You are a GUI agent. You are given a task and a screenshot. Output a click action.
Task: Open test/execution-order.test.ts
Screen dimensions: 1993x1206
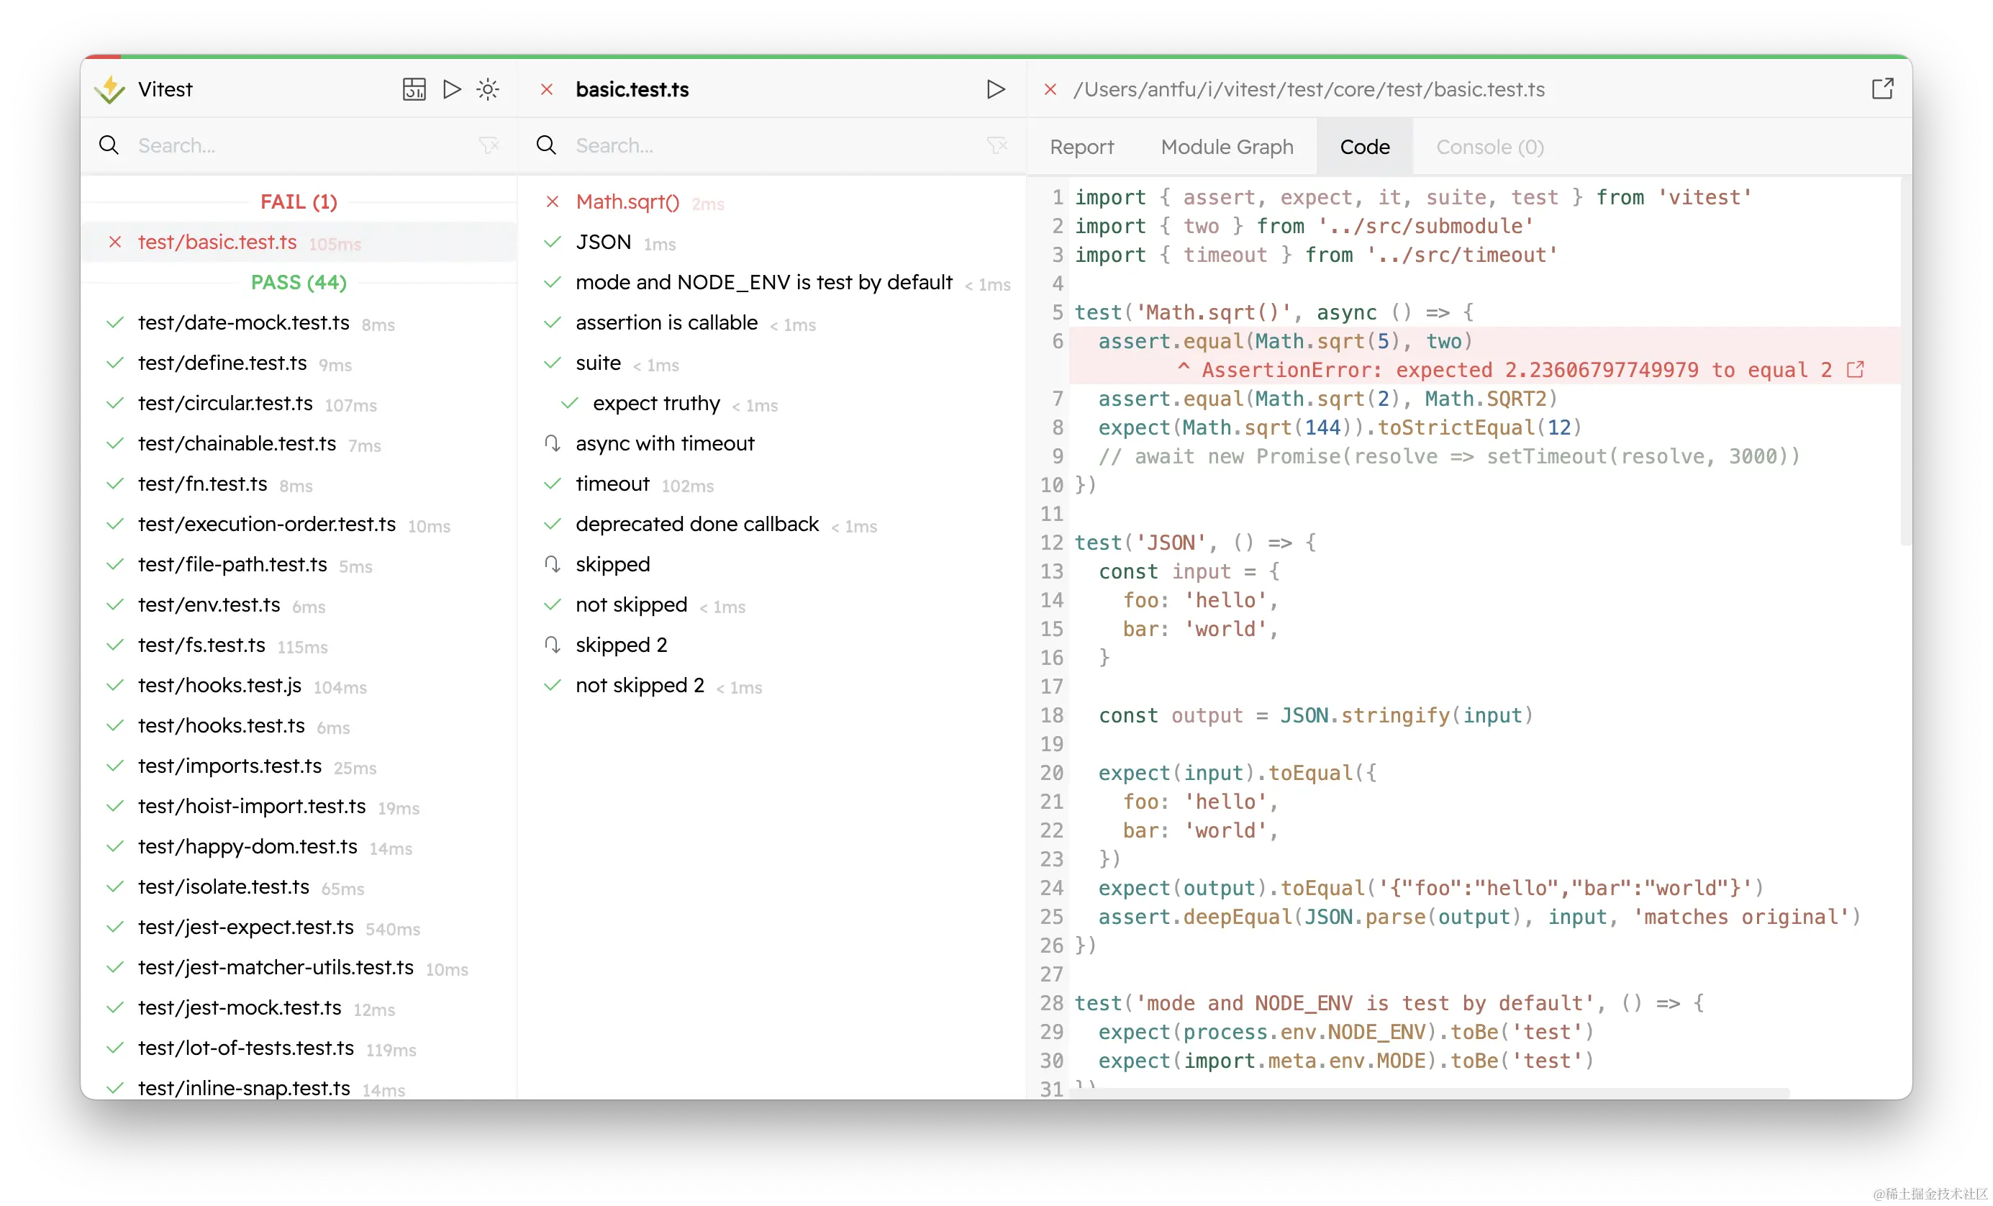coord(299,524)
